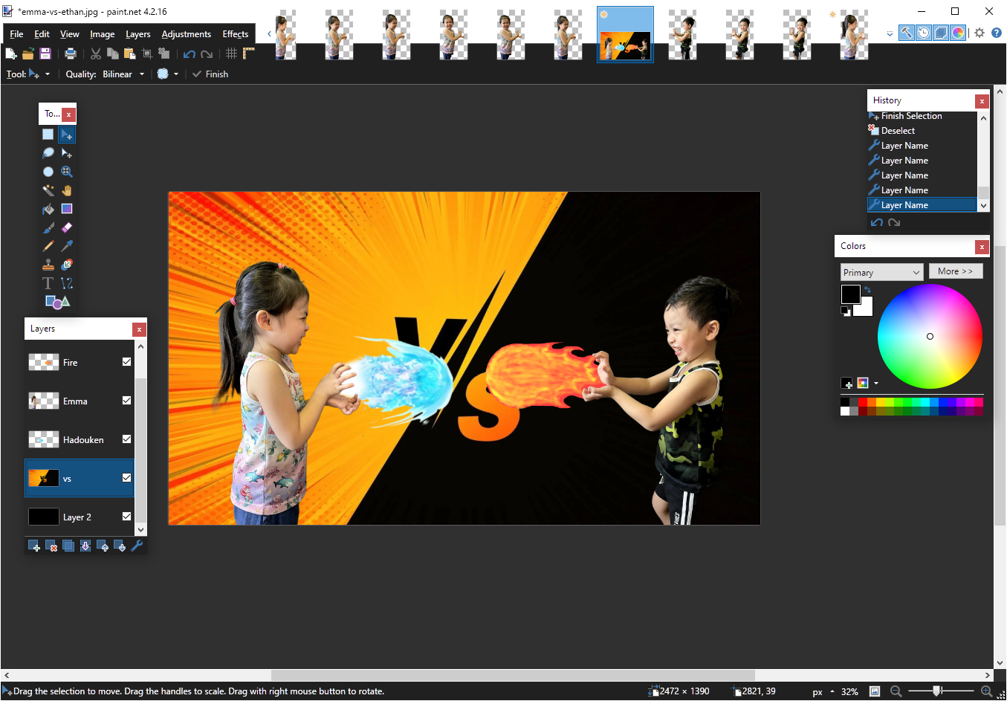Select the Move Selection tool
The height and width of the screenshot is (701, 1007).
tap(67, 153)
